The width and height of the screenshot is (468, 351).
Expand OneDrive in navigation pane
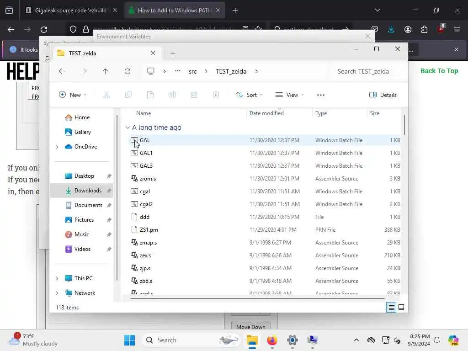click(57, 147)
